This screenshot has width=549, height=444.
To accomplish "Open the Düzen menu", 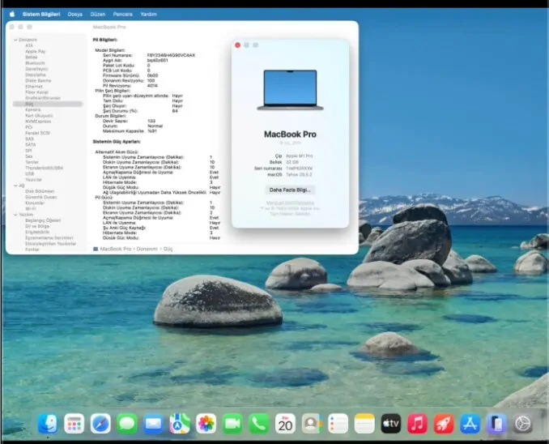I will click(x=98, y=14).
